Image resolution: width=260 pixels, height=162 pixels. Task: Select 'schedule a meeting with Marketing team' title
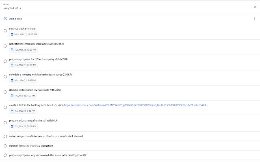[41, 75]
